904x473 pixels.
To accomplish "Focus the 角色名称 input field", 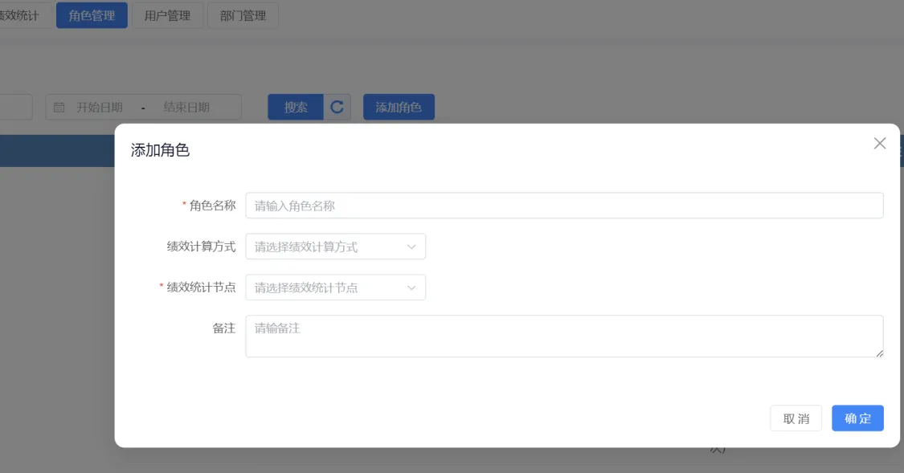I will [x=564, y=206].
